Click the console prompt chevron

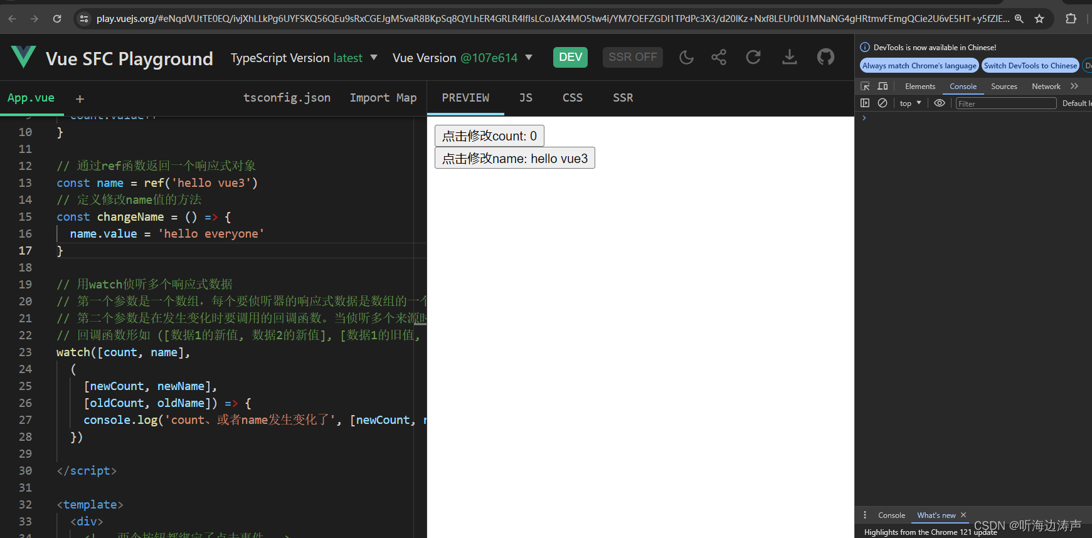click(x=864, y=118)
